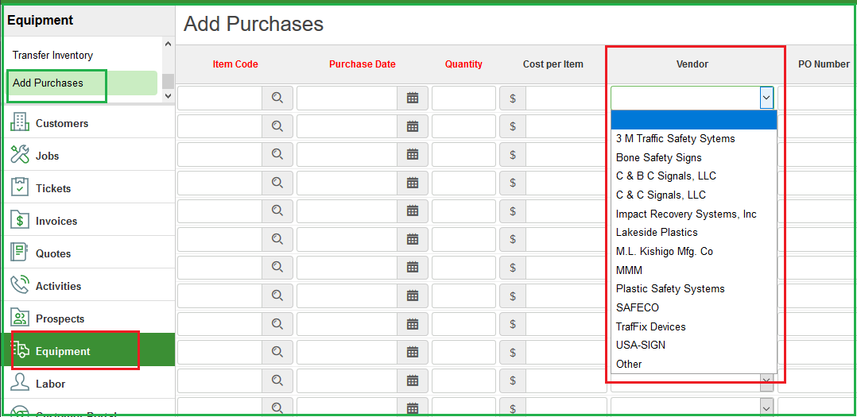
Task: Click the Jobs wrench icon in sidebar
Action: point(20,156)
